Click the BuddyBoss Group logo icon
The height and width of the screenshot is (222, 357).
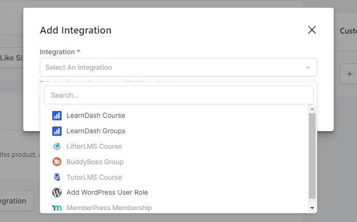(57, 162)
